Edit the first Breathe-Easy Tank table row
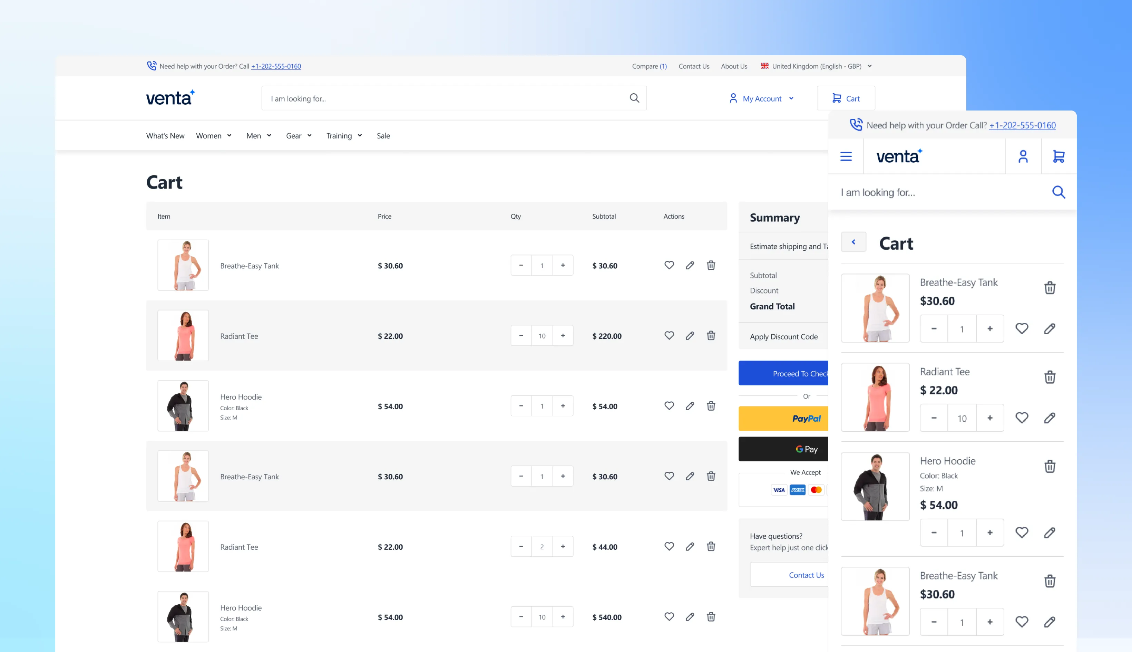 coord(690,265)
